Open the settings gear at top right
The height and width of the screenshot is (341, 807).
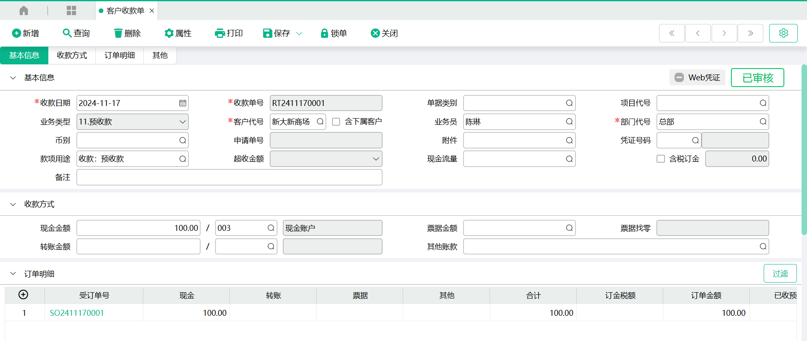point(783,33)
